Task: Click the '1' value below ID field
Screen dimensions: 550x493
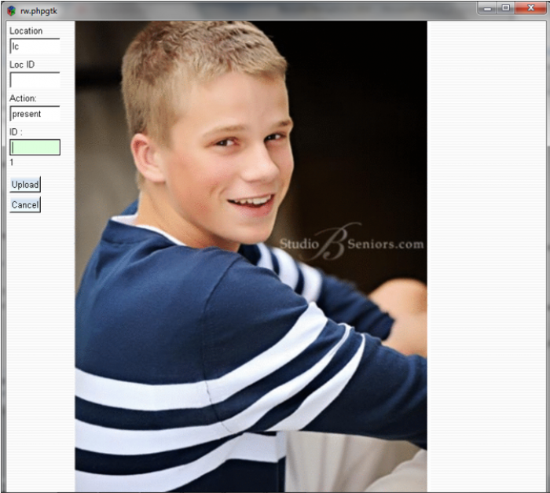Action: [12, 162]
